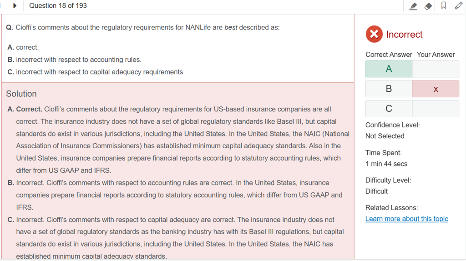The height and width of the screenshot is (261, 466).
Task: Choose answer option A "correct."
Action: tap(27, 47)
